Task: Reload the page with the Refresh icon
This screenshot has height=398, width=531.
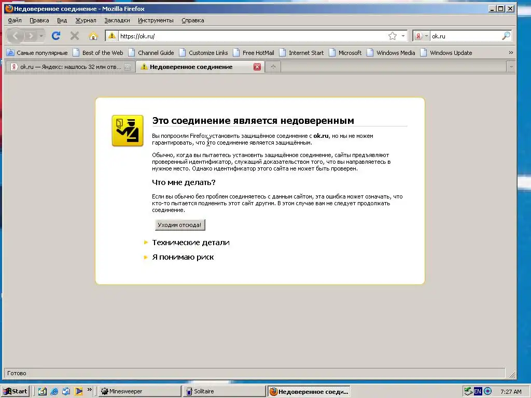Action: (56, 36)
